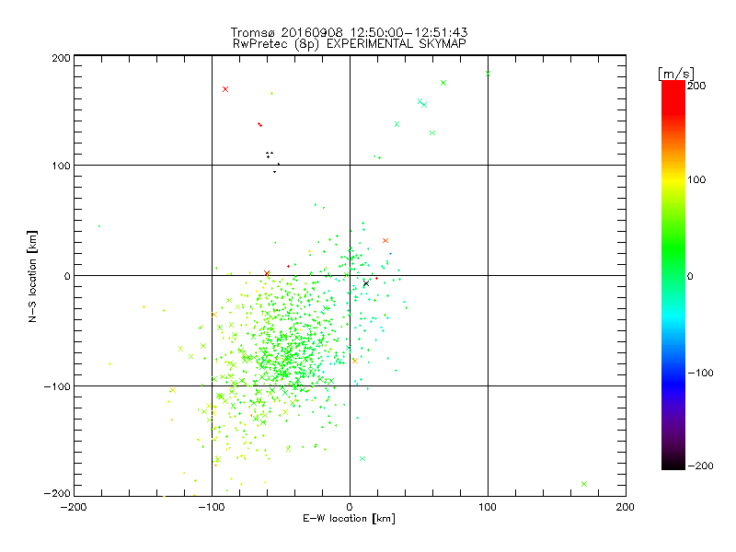The height and width of the screenshot is (552, 736).
Task: Click the green X marker in bottom right corner
Action: (x=584, y=484)
